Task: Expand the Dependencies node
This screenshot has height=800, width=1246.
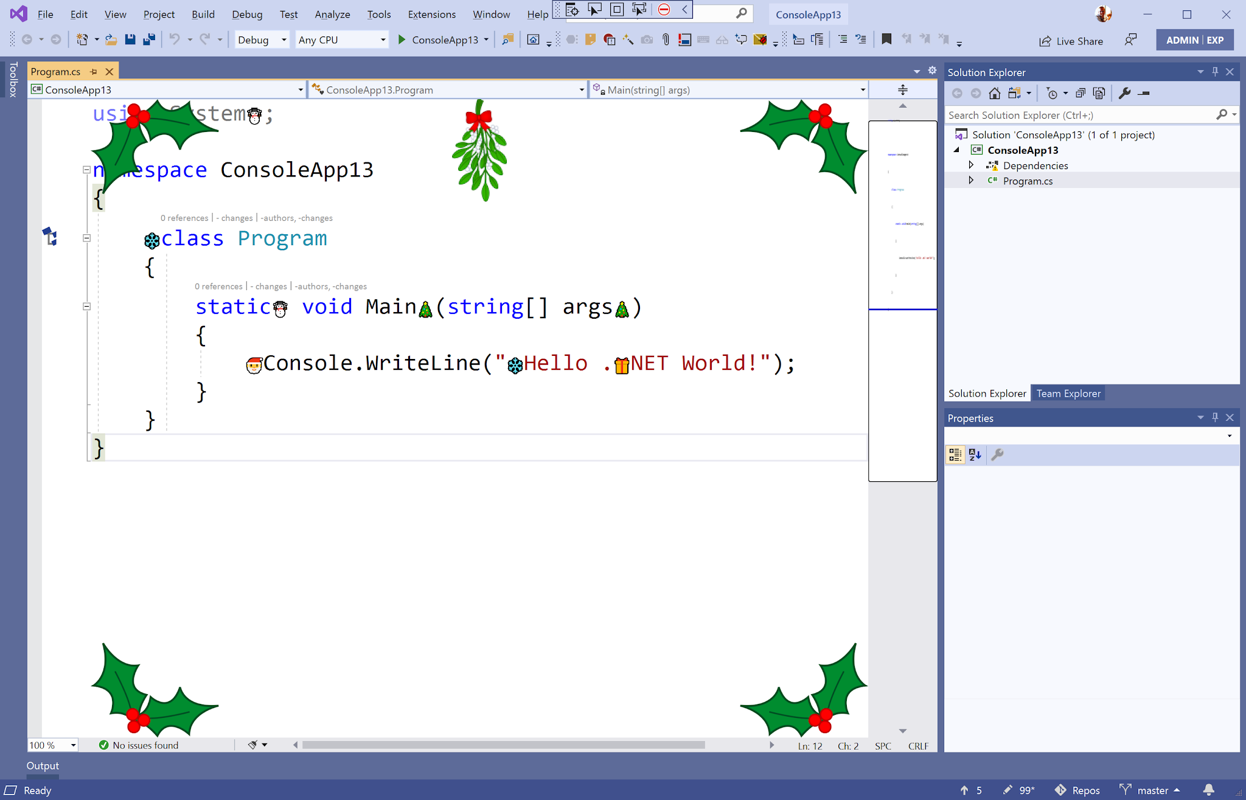Action: click(x=972, y=165)
